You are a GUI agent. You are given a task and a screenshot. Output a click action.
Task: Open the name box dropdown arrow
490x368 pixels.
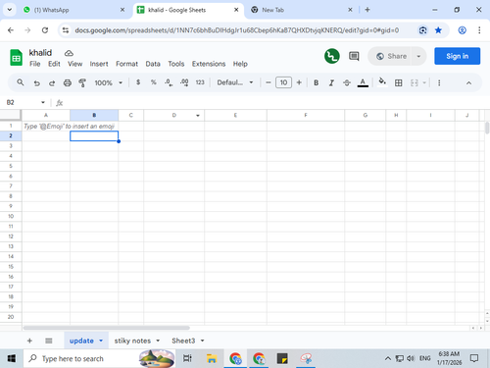(x=43, y=102)
